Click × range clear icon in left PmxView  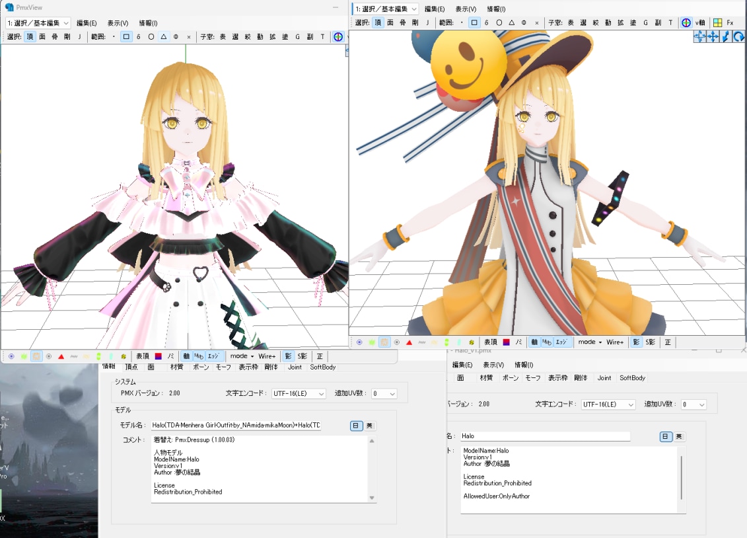tap(189, 37)
